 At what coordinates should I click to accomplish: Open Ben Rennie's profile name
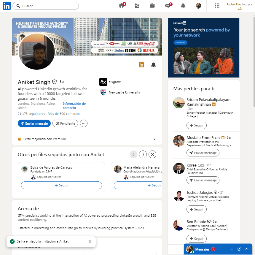(x=196, y=222)
